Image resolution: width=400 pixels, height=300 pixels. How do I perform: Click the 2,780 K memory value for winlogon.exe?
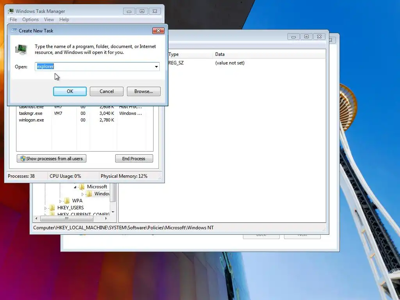(x=107, y=120)
